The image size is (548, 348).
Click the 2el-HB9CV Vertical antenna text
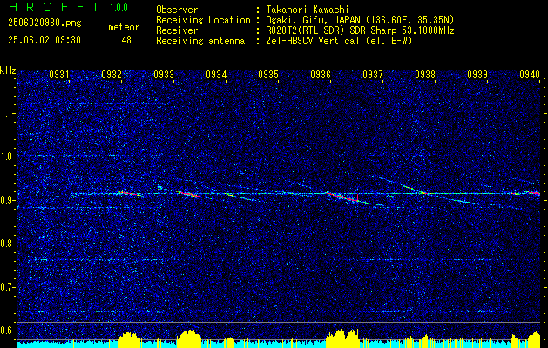tap(337, 41)
